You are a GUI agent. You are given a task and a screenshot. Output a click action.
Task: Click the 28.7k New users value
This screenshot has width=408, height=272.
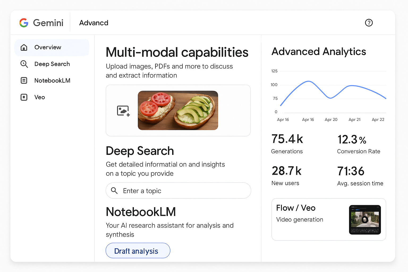pyautogui.click(x=286, y=171)
